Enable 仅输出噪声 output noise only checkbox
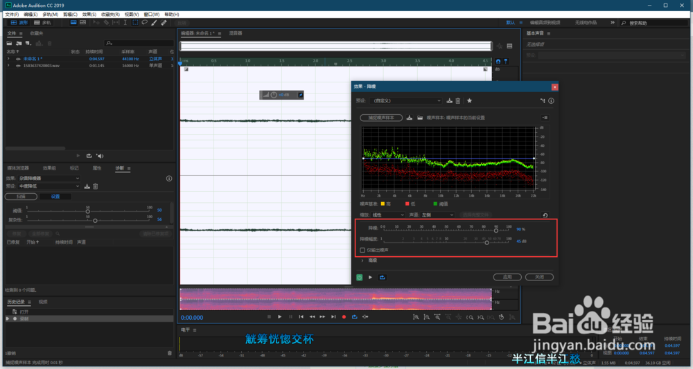The image size is (693, 369). 362,250
